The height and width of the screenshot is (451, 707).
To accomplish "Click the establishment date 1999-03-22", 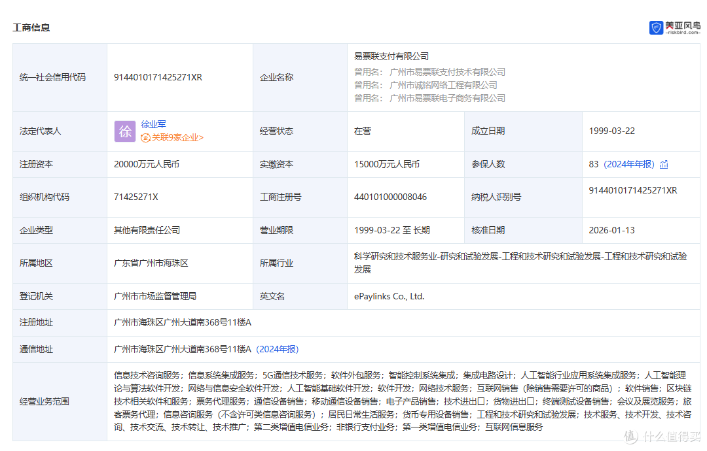I will tap(612, 131).
